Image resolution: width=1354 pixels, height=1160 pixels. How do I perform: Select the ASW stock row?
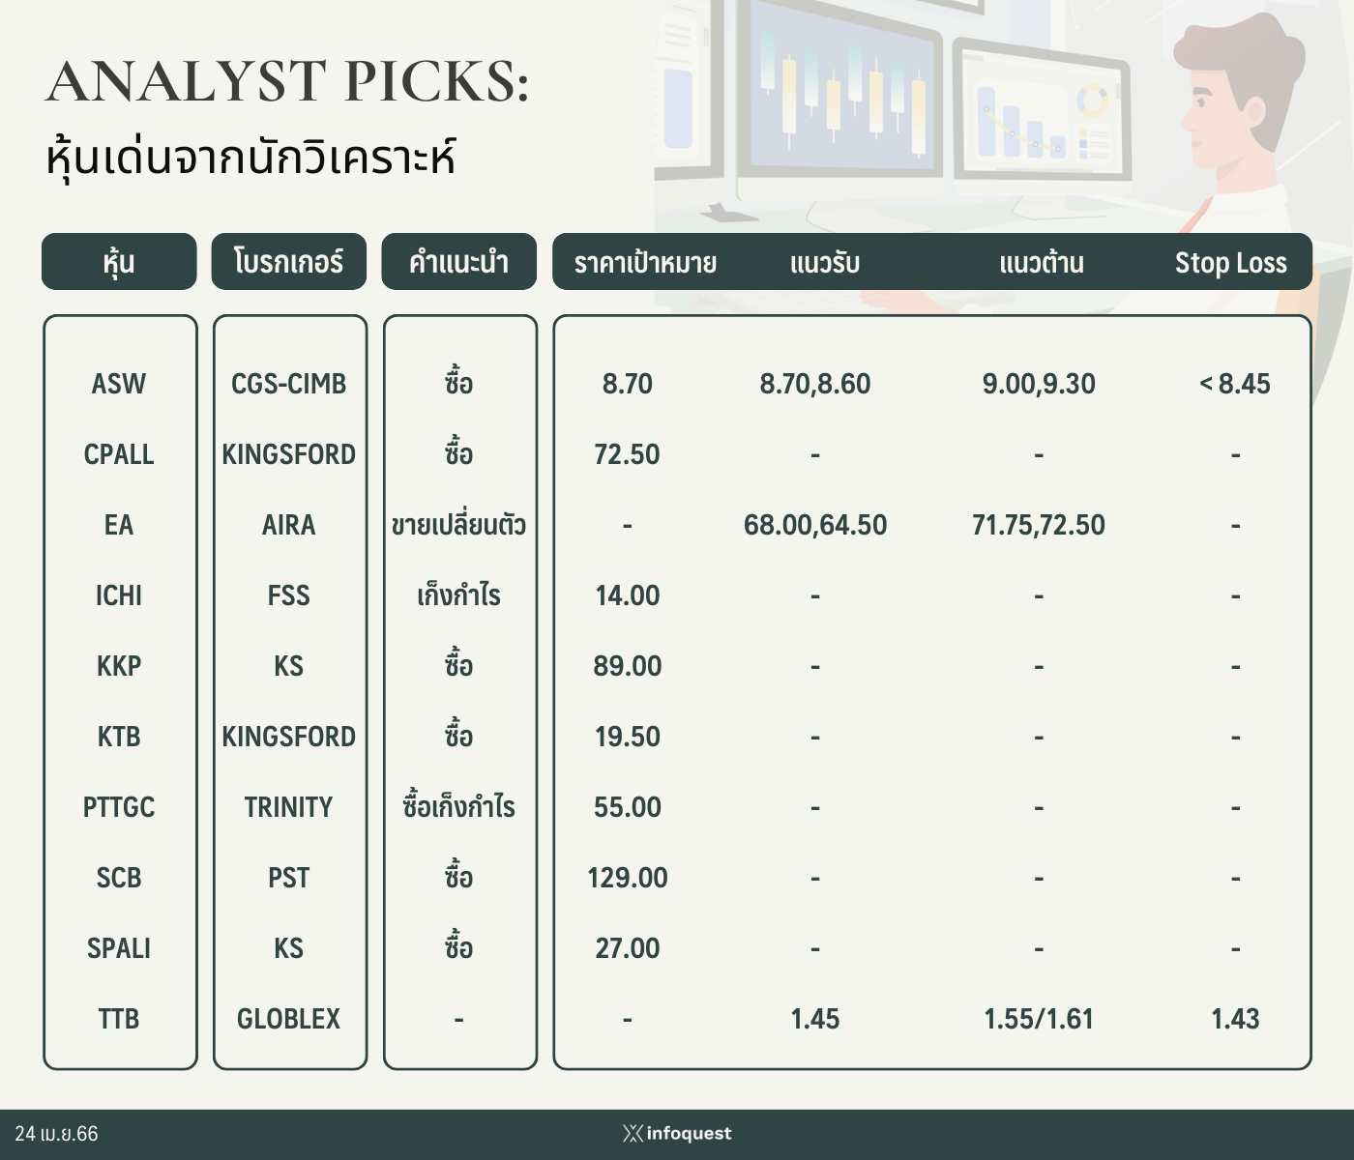coord(677,384)
